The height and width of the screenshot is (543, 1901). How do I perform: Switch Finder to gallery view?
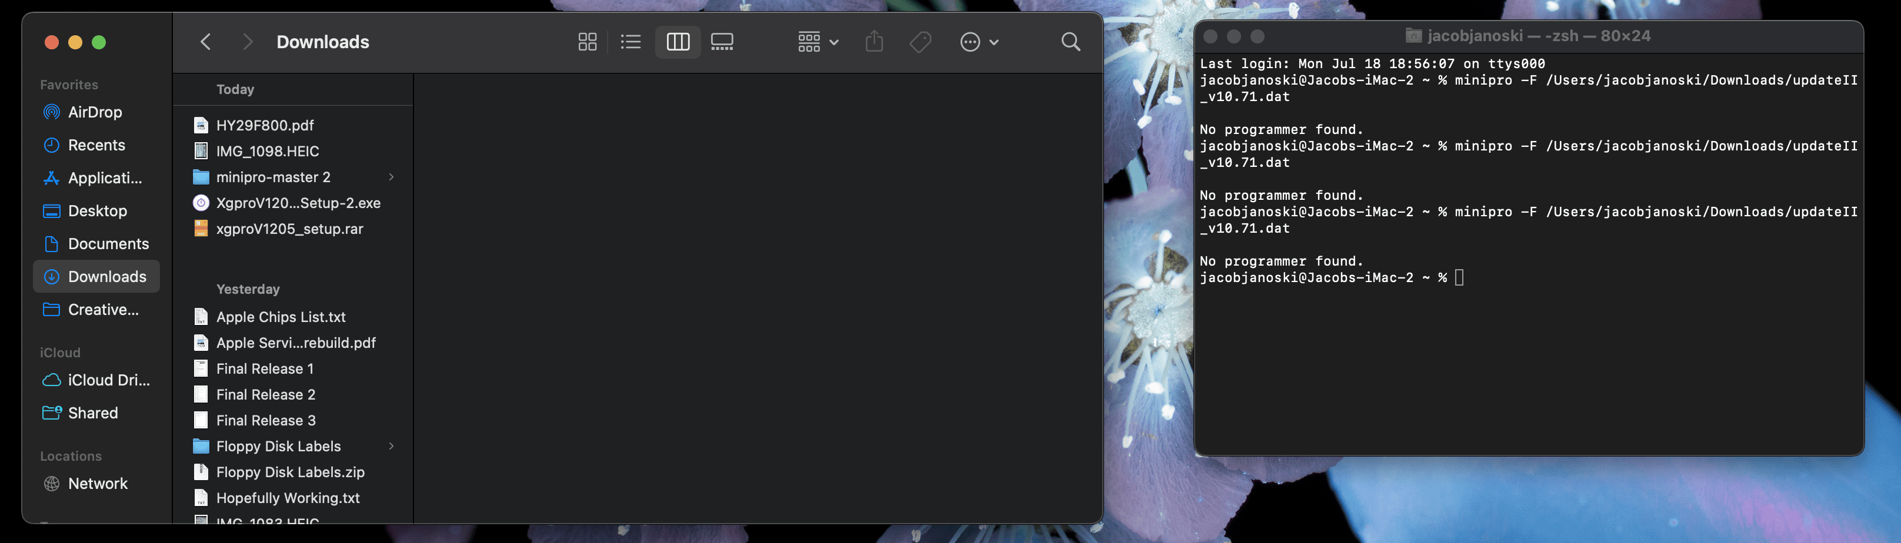coord(722,42)
